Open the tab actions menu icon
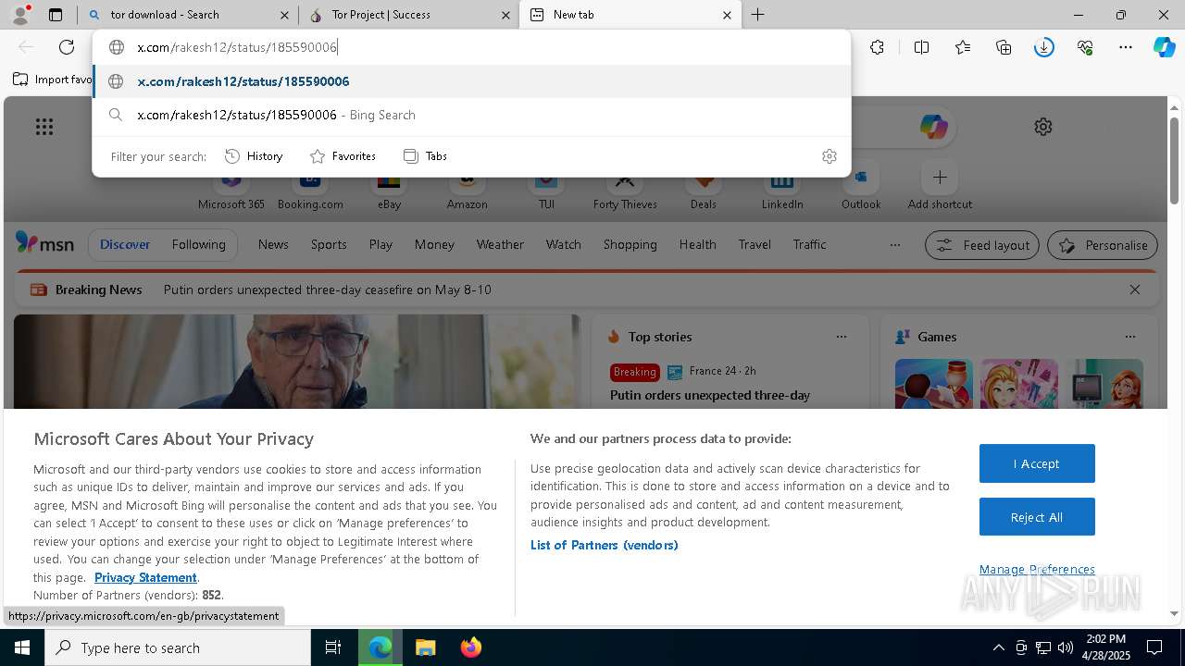Screen dimensions: 1185x666 click(56, 15)
